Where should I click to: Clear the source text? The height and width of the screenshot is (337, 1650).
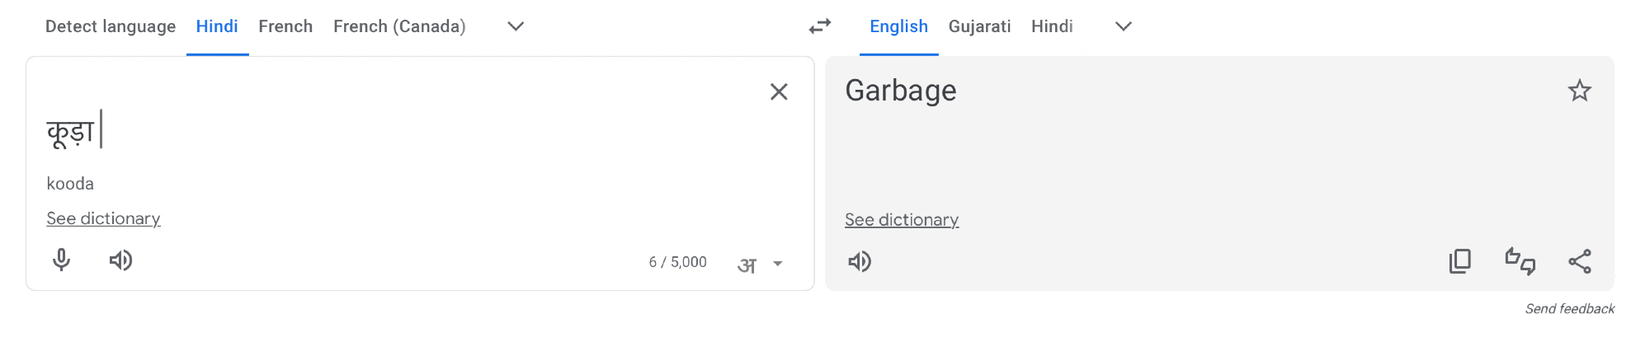coord(779,91)
